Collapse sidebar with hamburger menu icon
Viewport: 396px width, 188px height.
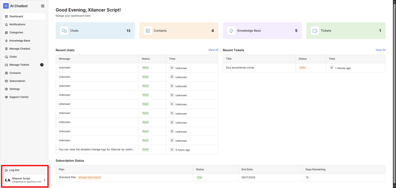coord(43,6)
